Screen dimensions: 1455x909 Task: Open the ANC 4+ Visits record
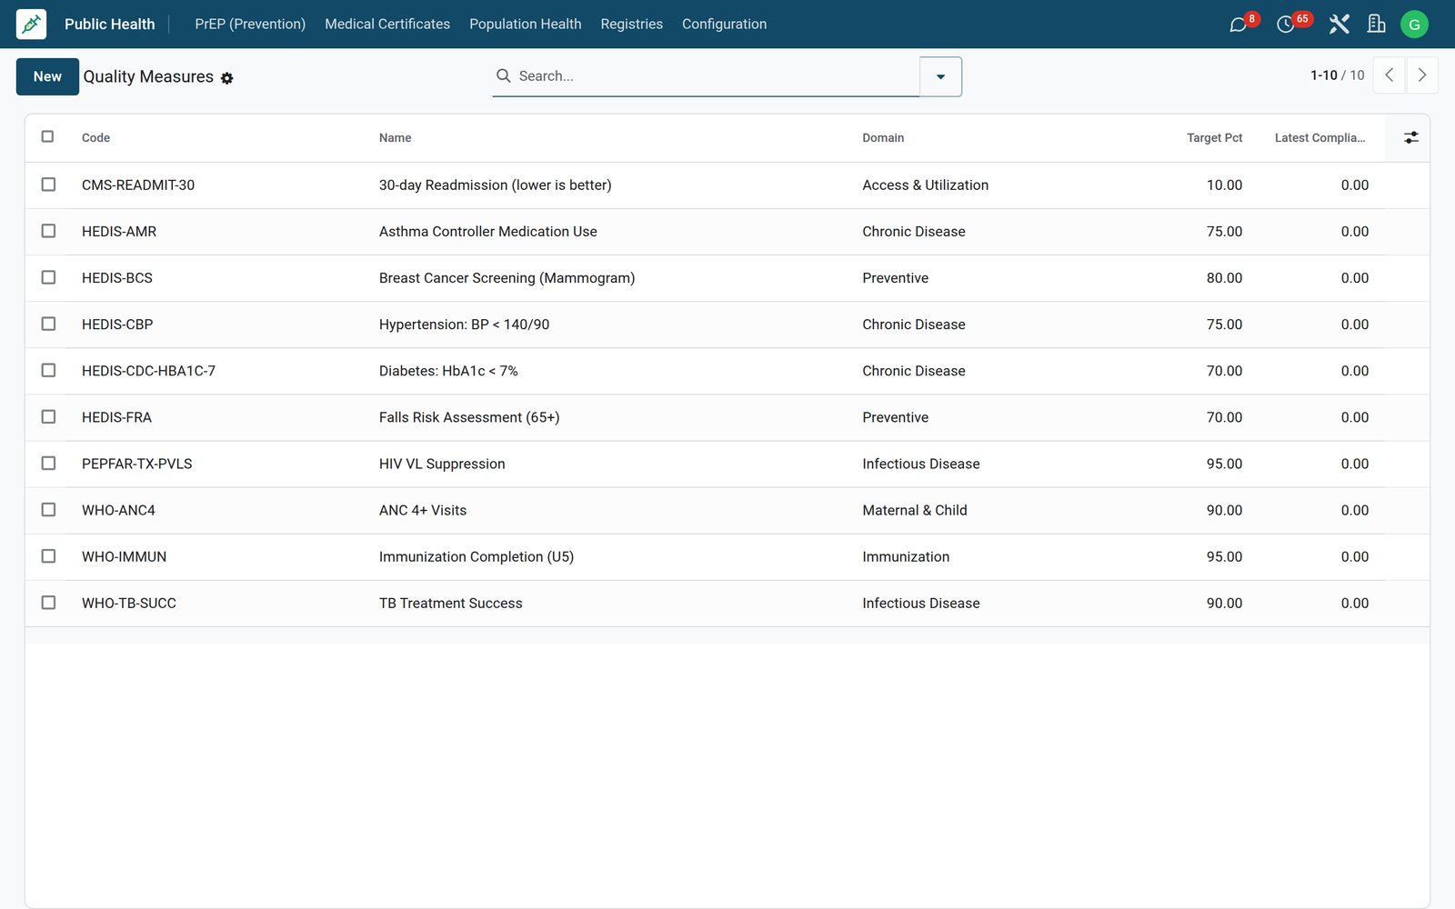(423, 510)
